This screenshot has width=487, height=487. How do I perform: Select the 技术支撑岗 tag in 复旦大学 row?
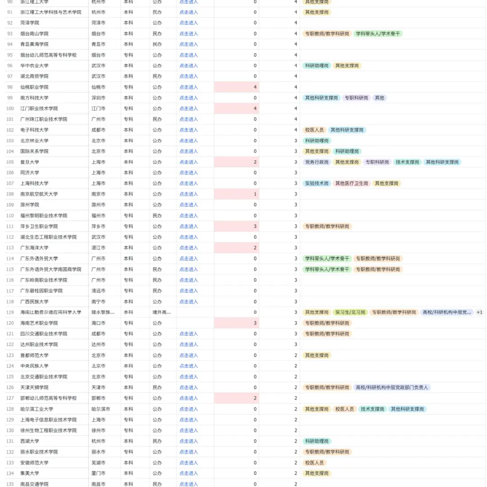(407, 162)
